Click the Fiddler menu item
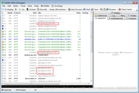Image resolution: width=139 pixels, height=93 pixels. point(45,6)
